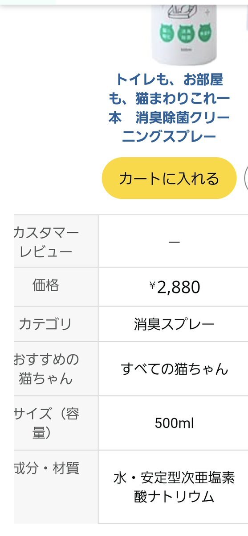Select the 価格 row label
The image size is (248, 536).
tap(45, 285)
